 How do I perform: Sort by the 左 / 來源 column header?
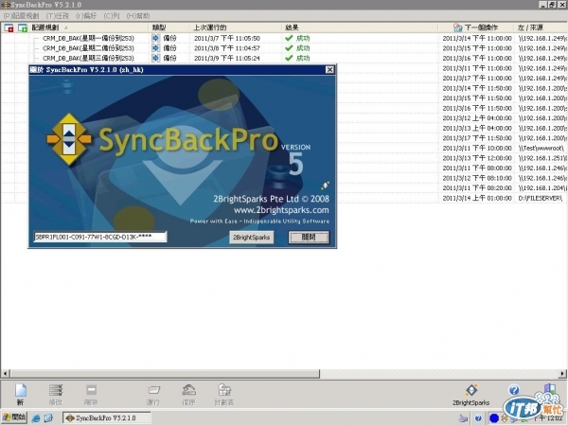click(530, 27)
